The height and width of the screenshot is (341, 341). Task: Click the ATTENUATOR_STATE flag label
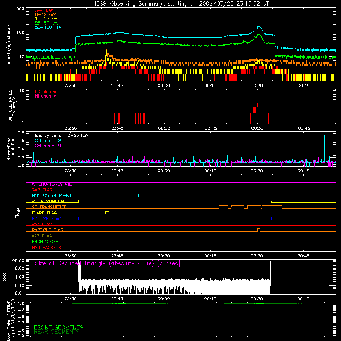tap(52, 185)
